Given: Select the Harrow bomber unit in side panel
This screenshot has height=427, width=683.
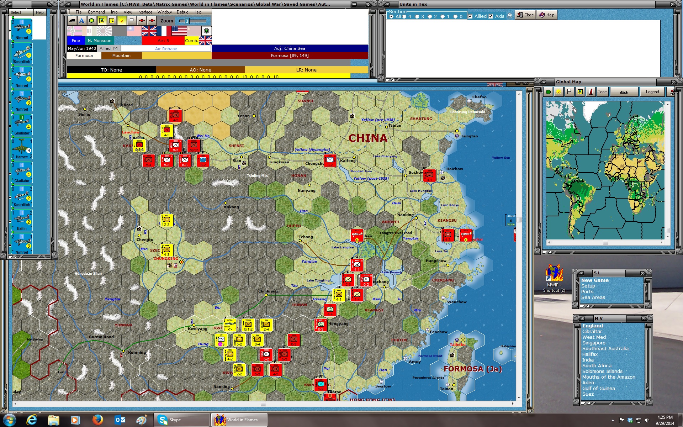Looking at the screenshot, I should point(22,149).
